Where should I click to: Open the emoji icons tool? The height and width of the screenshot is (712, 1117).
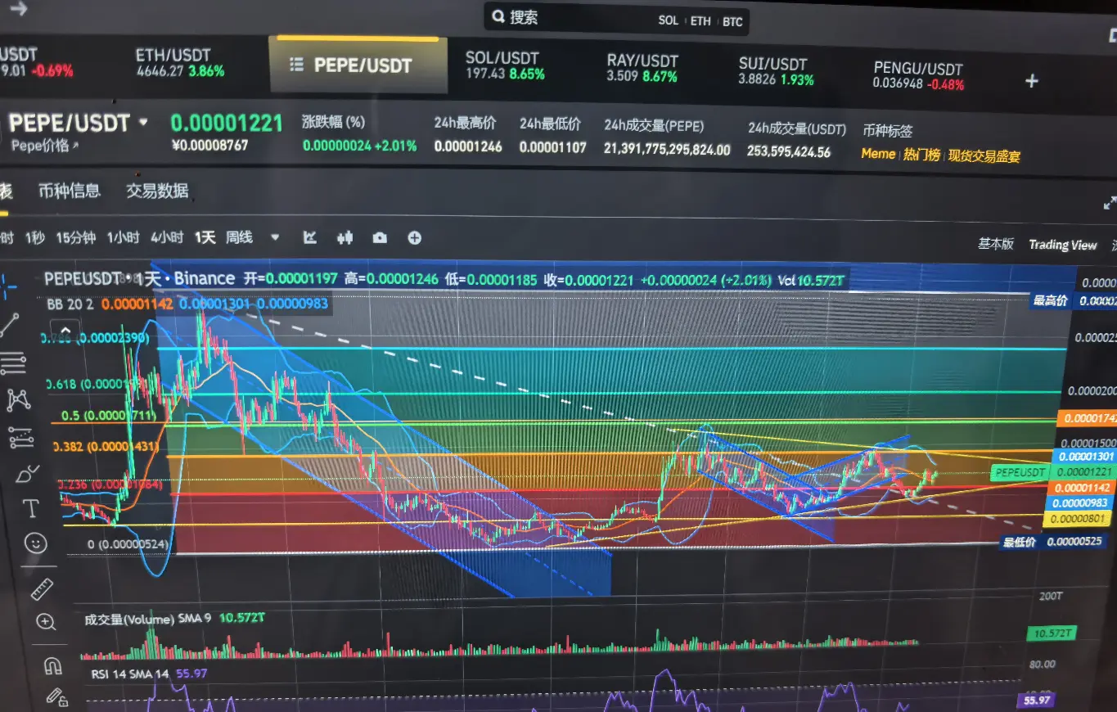pyautogui.click(x=35, y=543)
